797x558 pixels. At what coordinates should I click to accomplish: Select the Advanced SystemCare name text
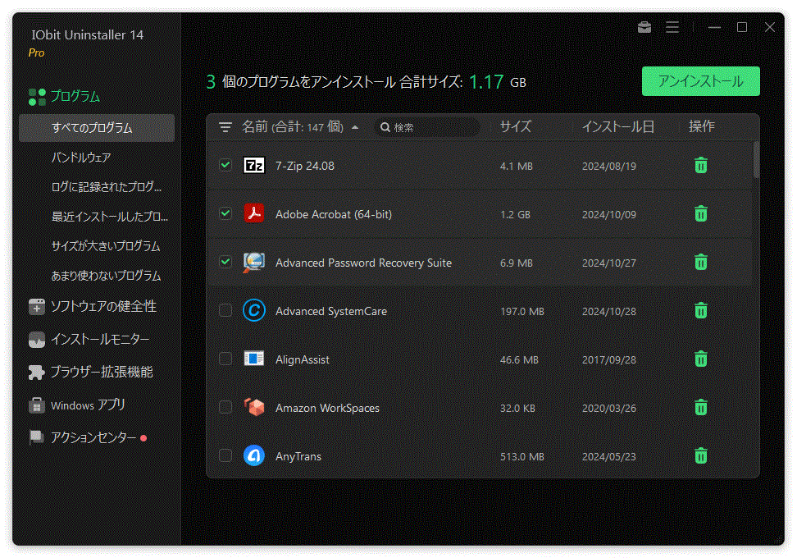click(x=331, y=311)
